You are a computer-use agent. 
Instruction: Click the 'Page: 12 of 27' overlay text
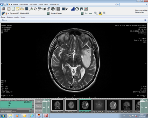coord(7,95)
